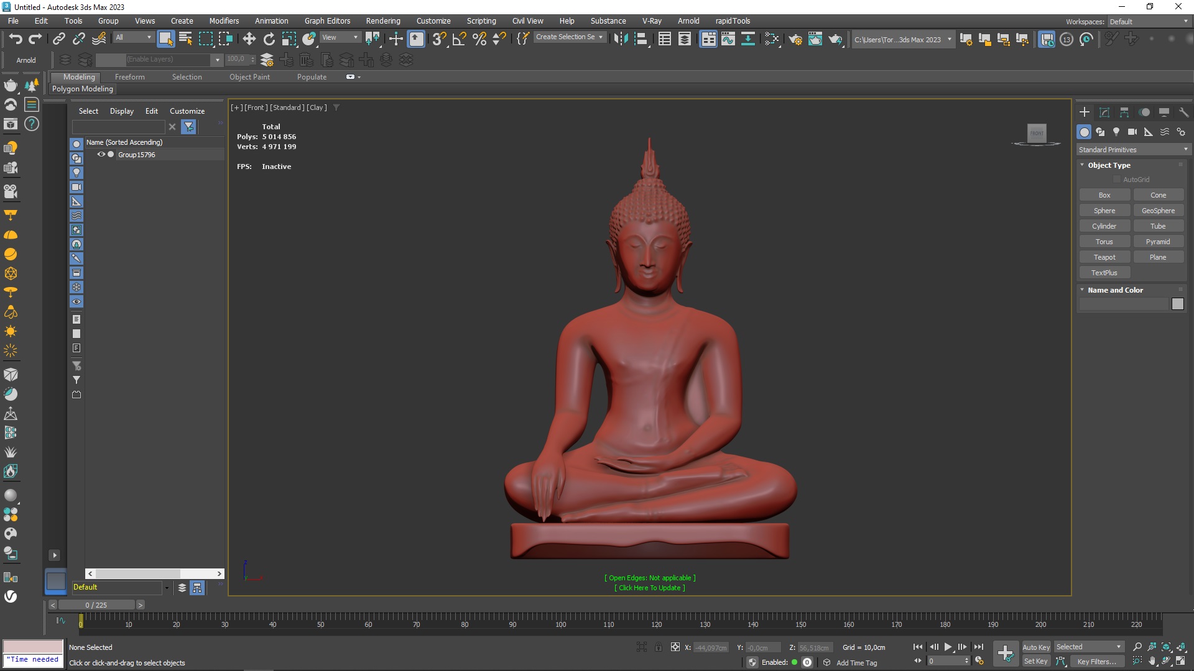Open Key Filters dialog button

[x=1096, y=662]
